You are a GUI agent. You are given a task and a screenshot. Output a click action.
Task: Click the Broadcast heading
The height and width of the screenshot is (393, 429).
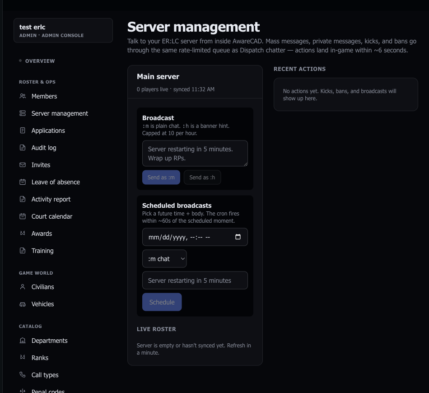(158, 118)
